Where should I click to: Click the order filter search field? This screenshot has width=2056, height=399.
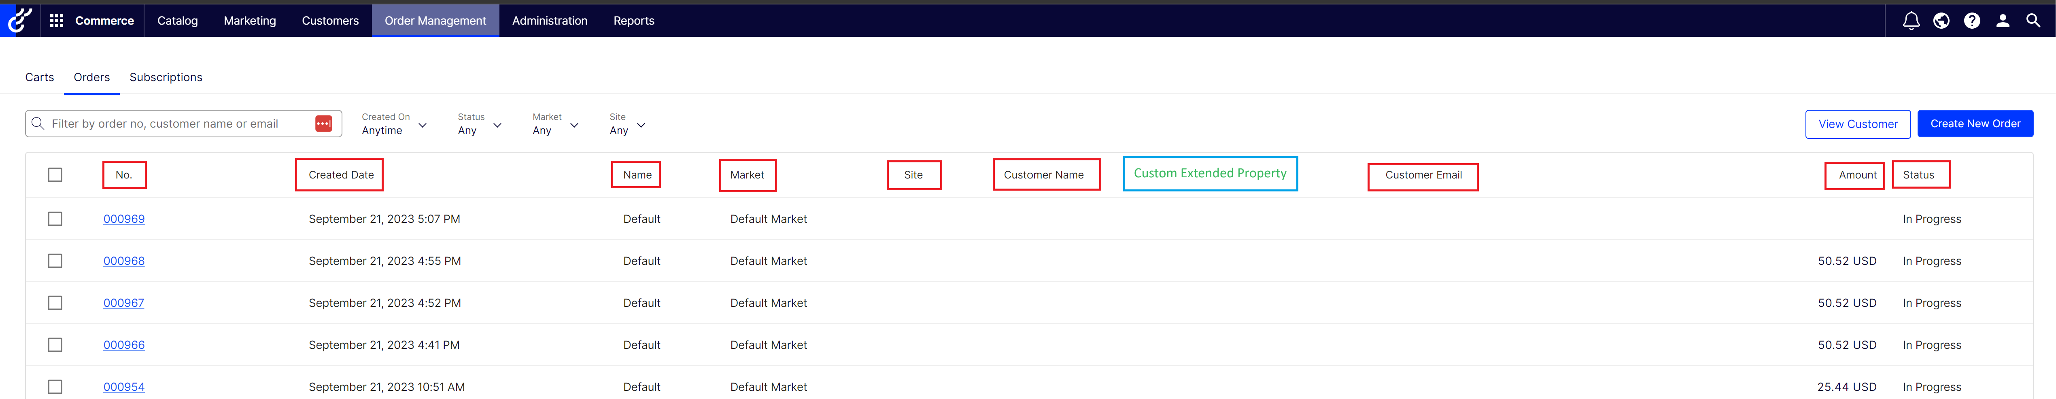click(176, 124)
